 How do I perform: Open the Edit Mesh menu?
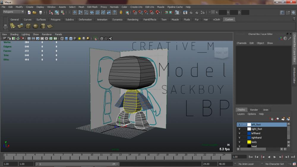pos(92,7)
